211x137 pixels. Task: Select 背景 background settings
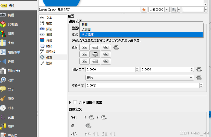pyautogui.click(x=53, y=40)
